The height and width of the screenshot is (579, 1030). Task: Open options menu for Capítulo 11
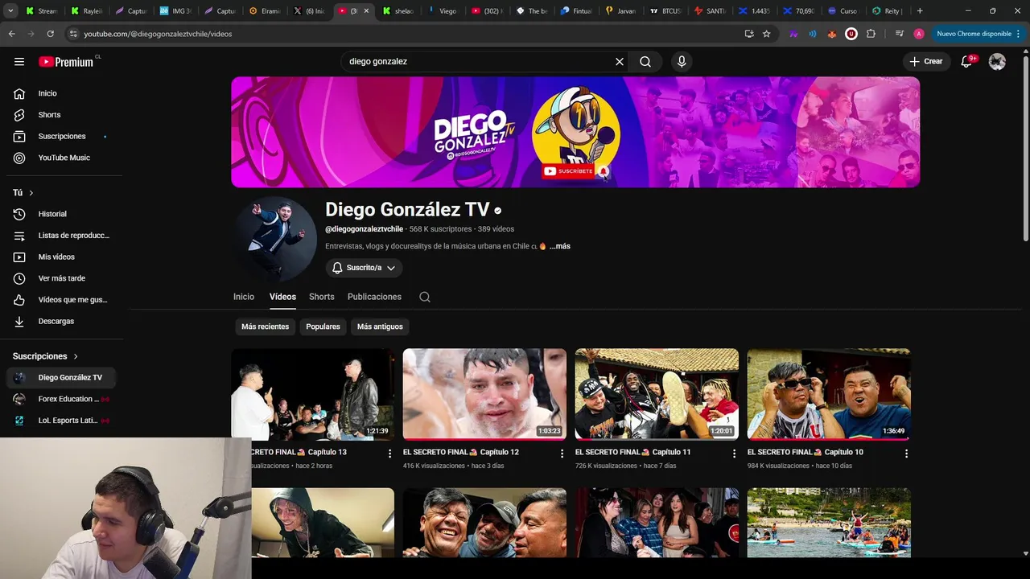734,454
